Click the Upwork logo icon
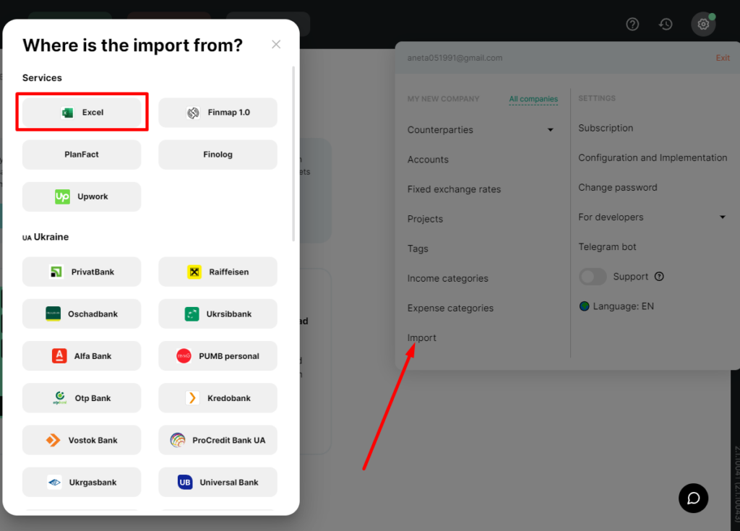Image resolution: width=740 pixels, height=531 pixels. coord(62,197)
